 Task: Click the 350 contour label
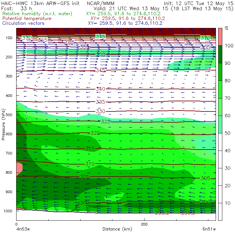click(x=100, y=54)
